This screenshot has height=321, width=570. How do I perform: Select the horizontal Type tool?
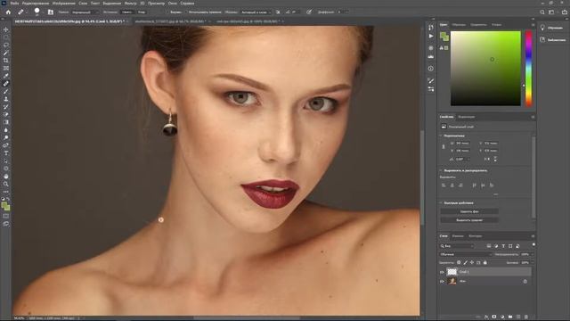point(6,153)
